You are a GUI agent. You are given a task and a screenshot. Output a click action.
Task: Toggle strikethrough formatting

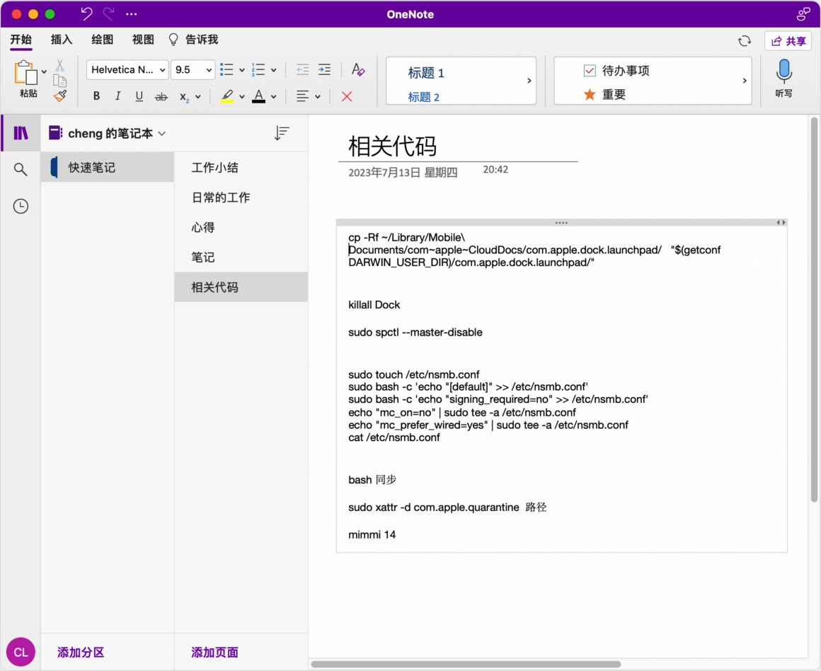(161, 96)
